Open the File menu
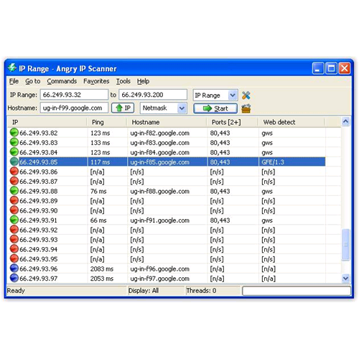 14,81
